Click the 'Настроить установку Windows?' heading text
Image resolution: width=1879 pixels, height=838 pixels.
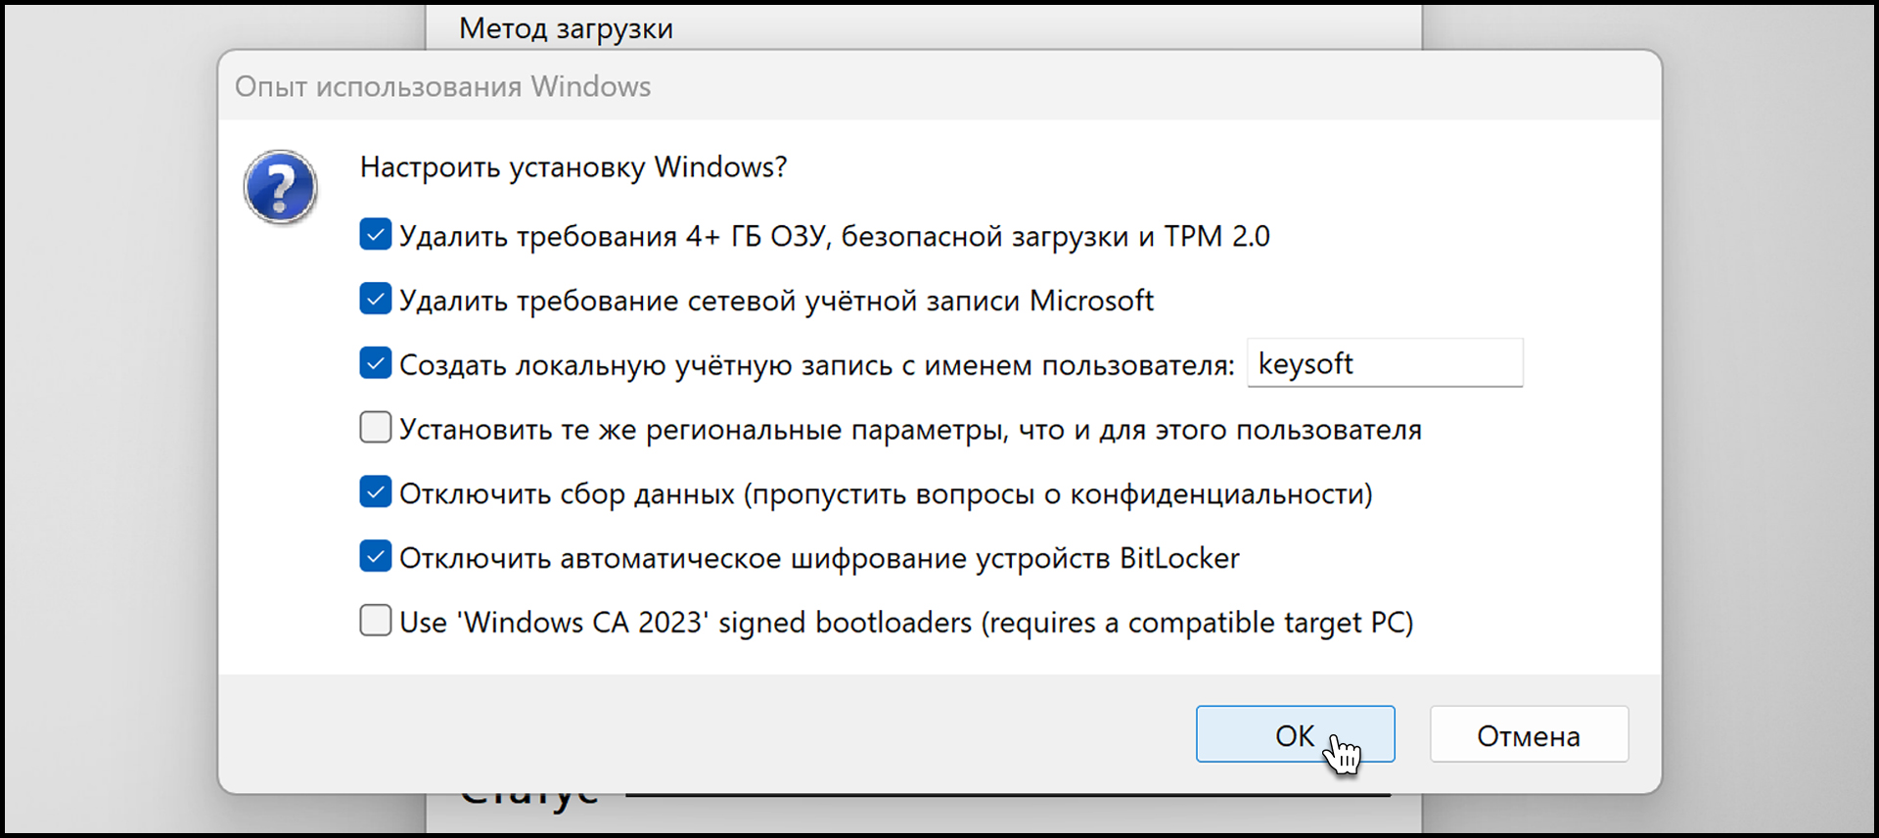(573, 167)
